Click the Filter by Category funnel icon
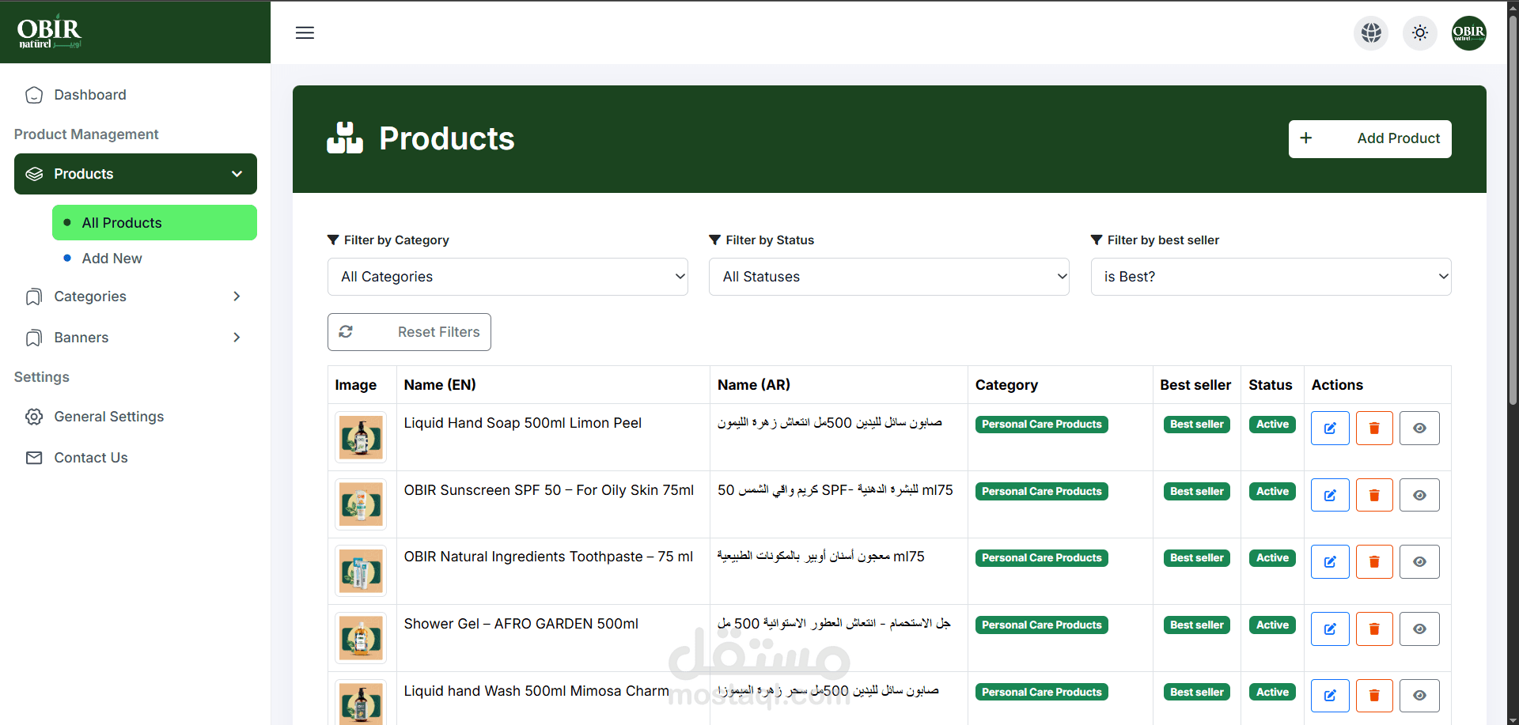The width and height of the screenshot is (1519, 725). (x=333, y=240)
